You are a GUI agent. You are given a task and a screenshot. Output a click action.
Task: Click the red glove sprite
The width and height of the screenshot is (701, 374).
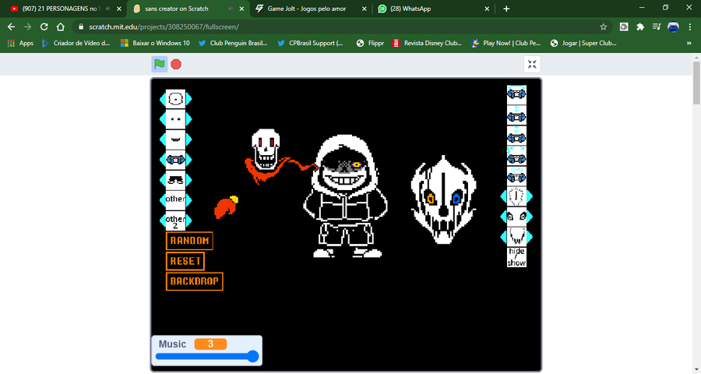tap(226, 207)
